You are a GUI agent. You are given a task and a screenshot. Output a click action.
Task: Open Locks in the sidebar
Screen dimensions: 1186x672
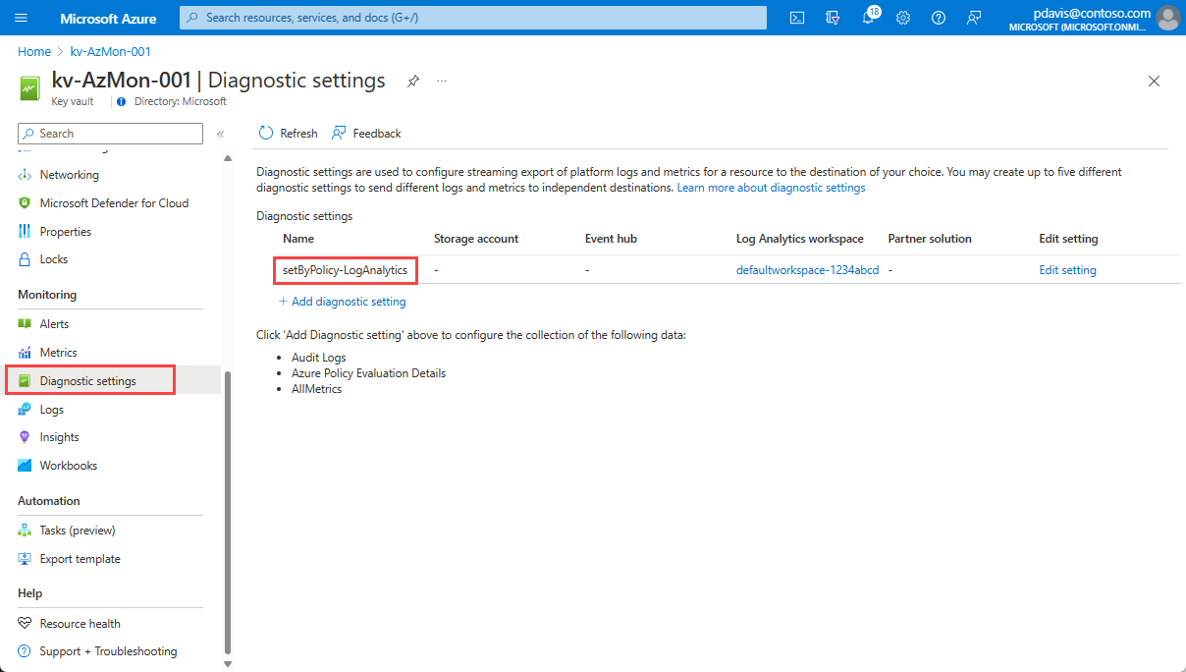(x=54, y=259)
